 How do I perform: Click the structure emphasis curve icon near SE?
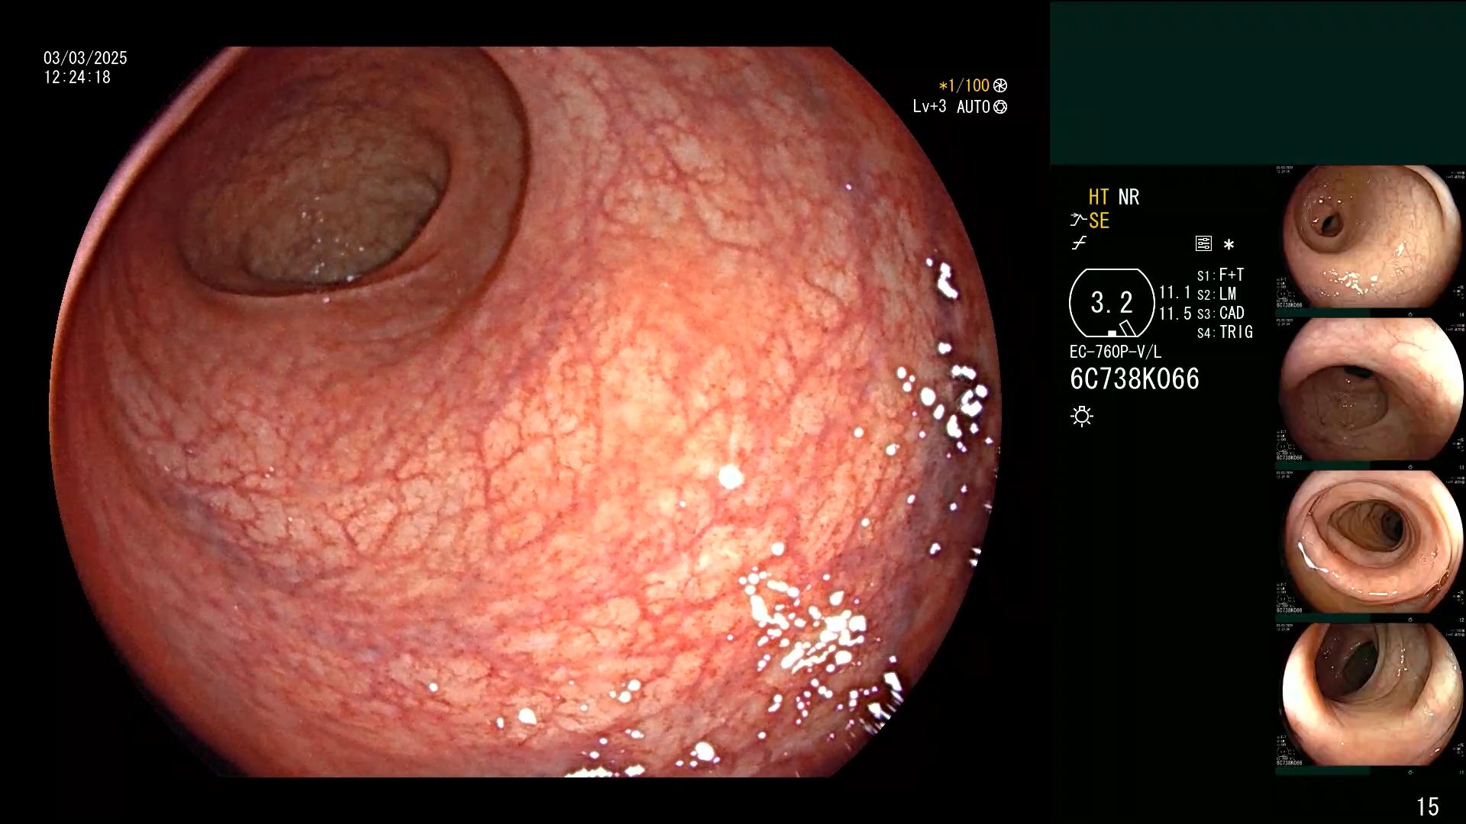coord(1078,220)
